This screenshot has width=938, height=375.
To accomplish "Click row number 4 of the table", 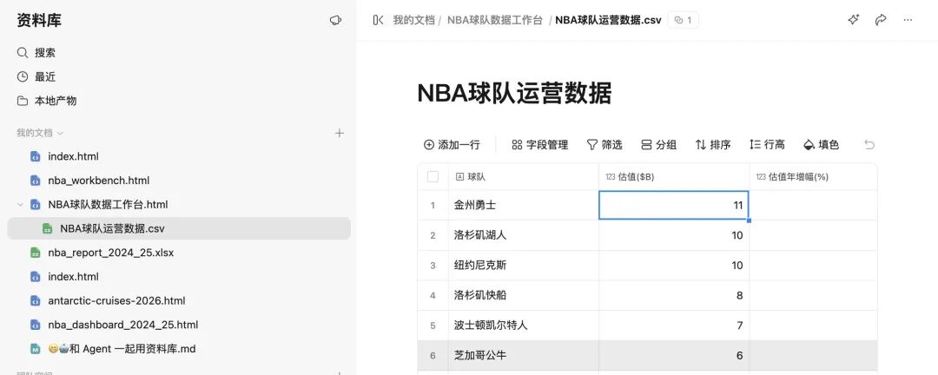I will (x=433, y=295).
